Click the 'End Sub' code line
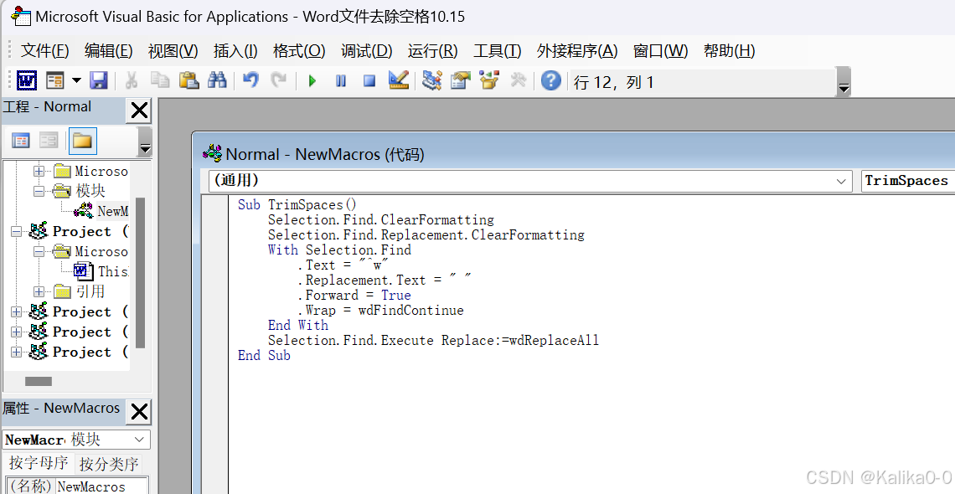 pyautogui.click(x=264, y=355)
